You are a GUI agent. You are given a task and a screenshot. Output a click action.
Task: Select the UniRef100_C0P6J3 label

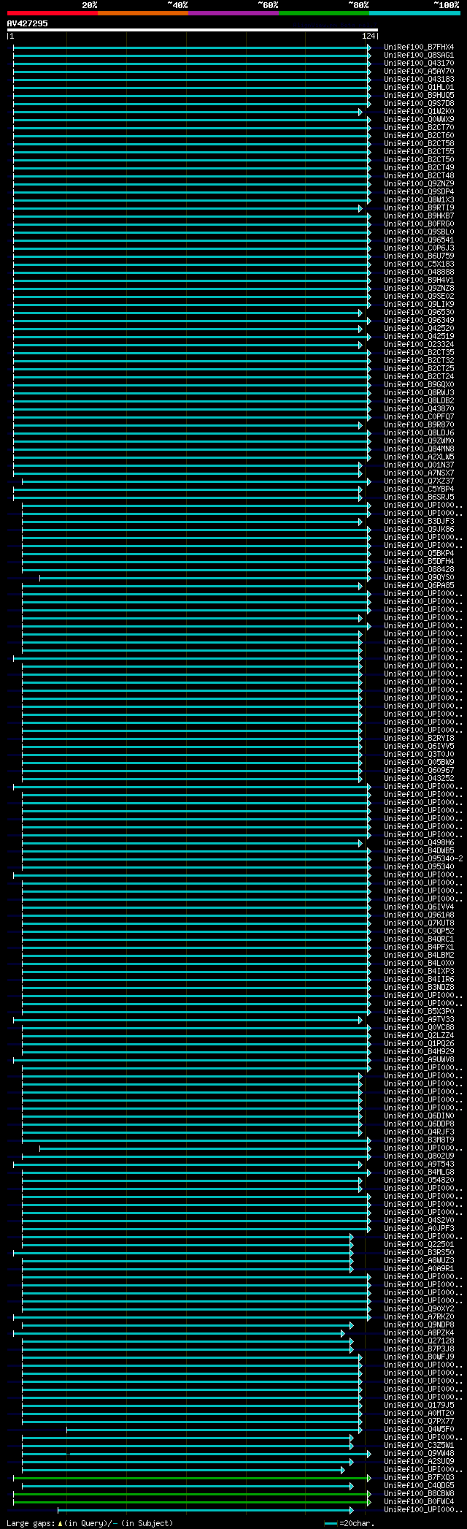click(419, 248)
